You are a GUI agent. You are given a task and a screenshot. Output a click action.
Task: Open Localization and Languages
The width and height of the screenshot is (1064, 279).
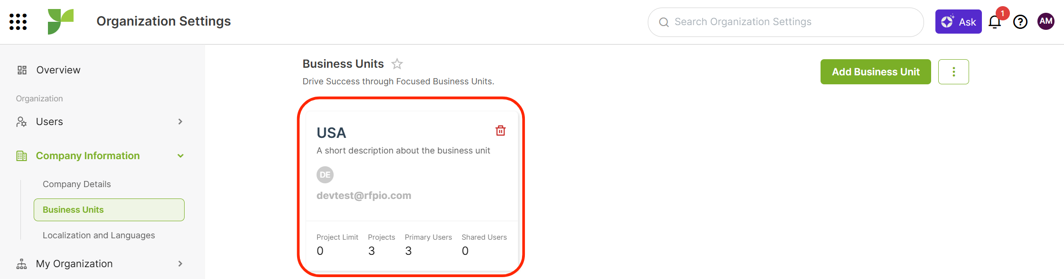tap(99, 235)
